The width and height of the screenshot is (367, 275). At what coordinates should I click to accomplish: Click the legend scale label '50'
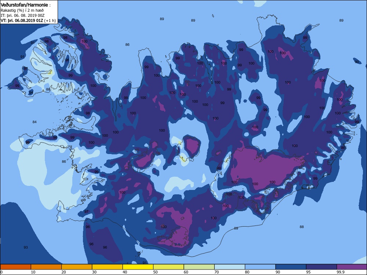coord(155,272)
